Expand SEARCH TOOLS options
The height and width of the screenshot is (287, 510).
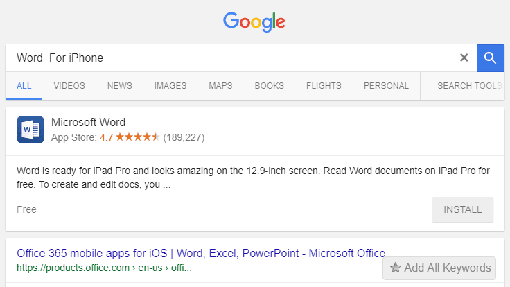(x=469, y=86)
